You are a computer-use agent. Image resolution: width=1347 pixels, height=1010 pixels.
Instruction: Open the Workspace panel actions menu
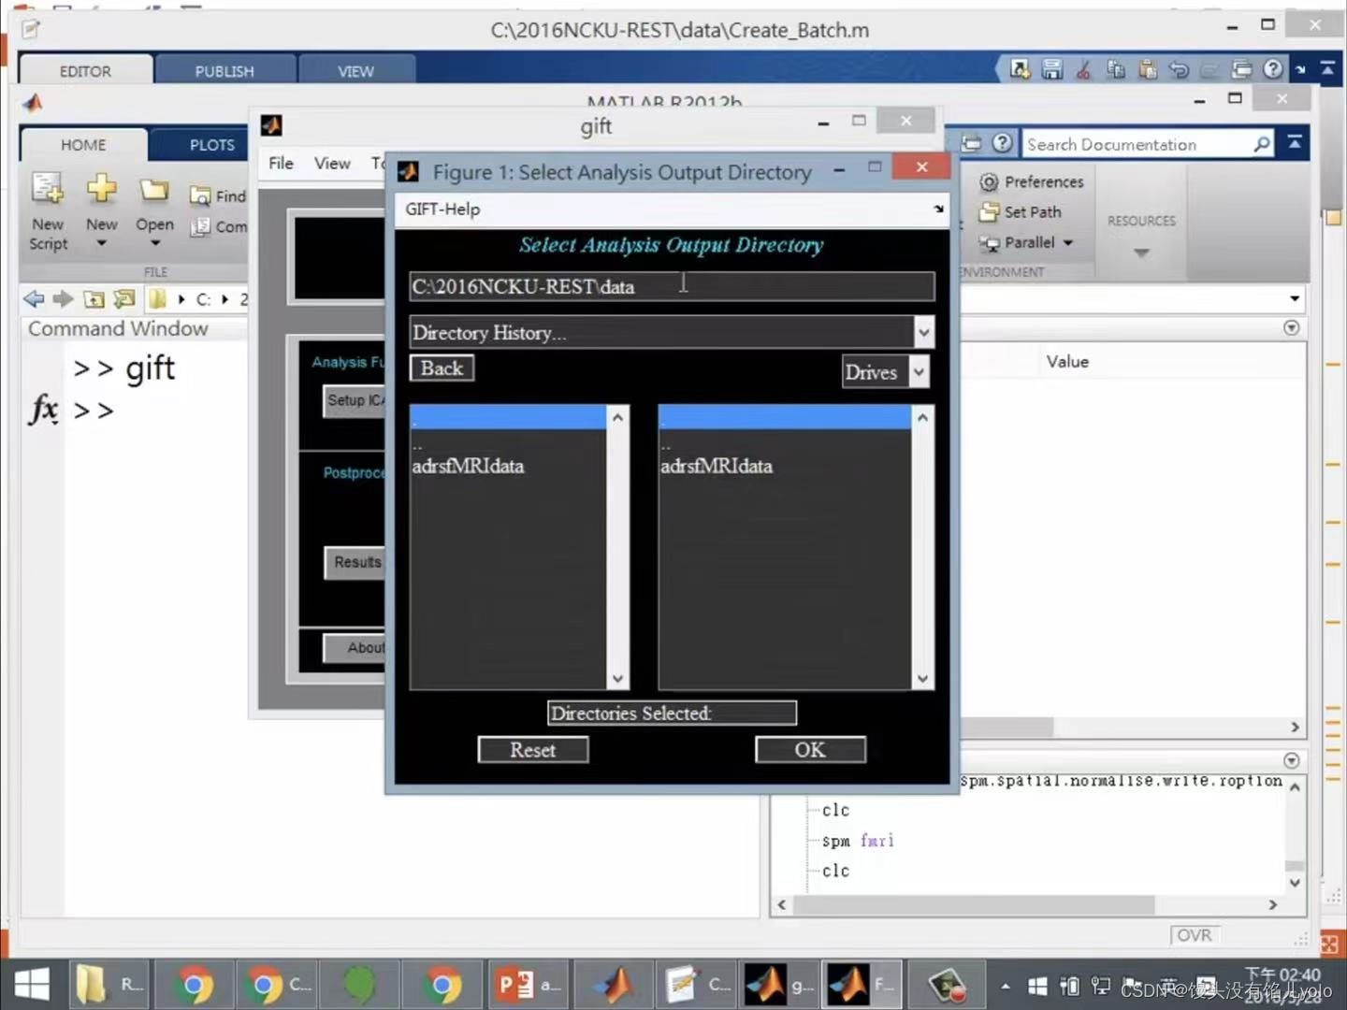coord(1292,328)
